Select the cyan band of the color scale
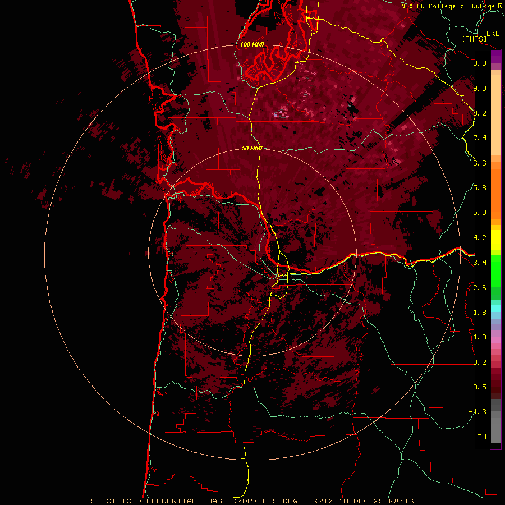Screen dimensions: 505x505 (x=495, y=309)
